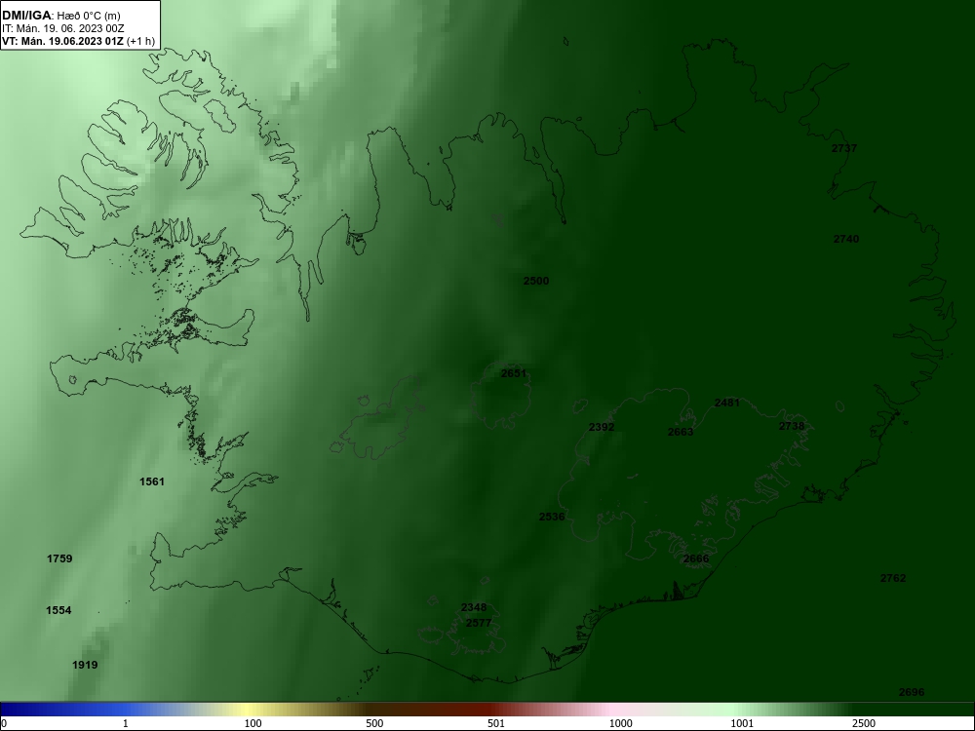The height and width of the screenshot is (731, 975).
Task: Click the 2738 value on eastern Vatnajökull
Action: 792,426
